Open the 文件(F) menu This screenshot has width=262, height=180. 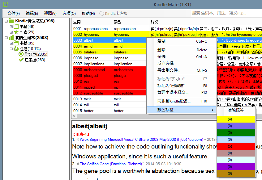pyautogui.click(x=14, y=13)
